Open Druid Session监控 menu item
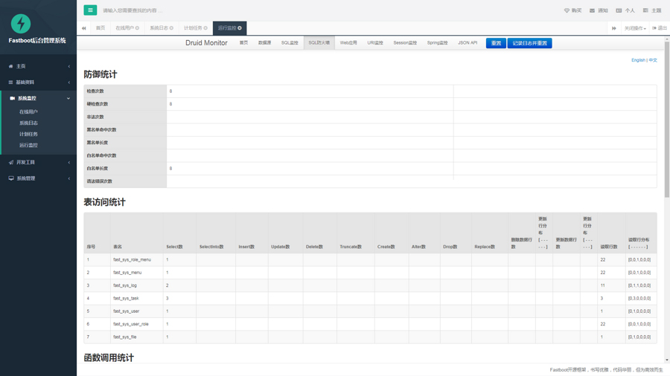670x376 pixels. [405, 42]
